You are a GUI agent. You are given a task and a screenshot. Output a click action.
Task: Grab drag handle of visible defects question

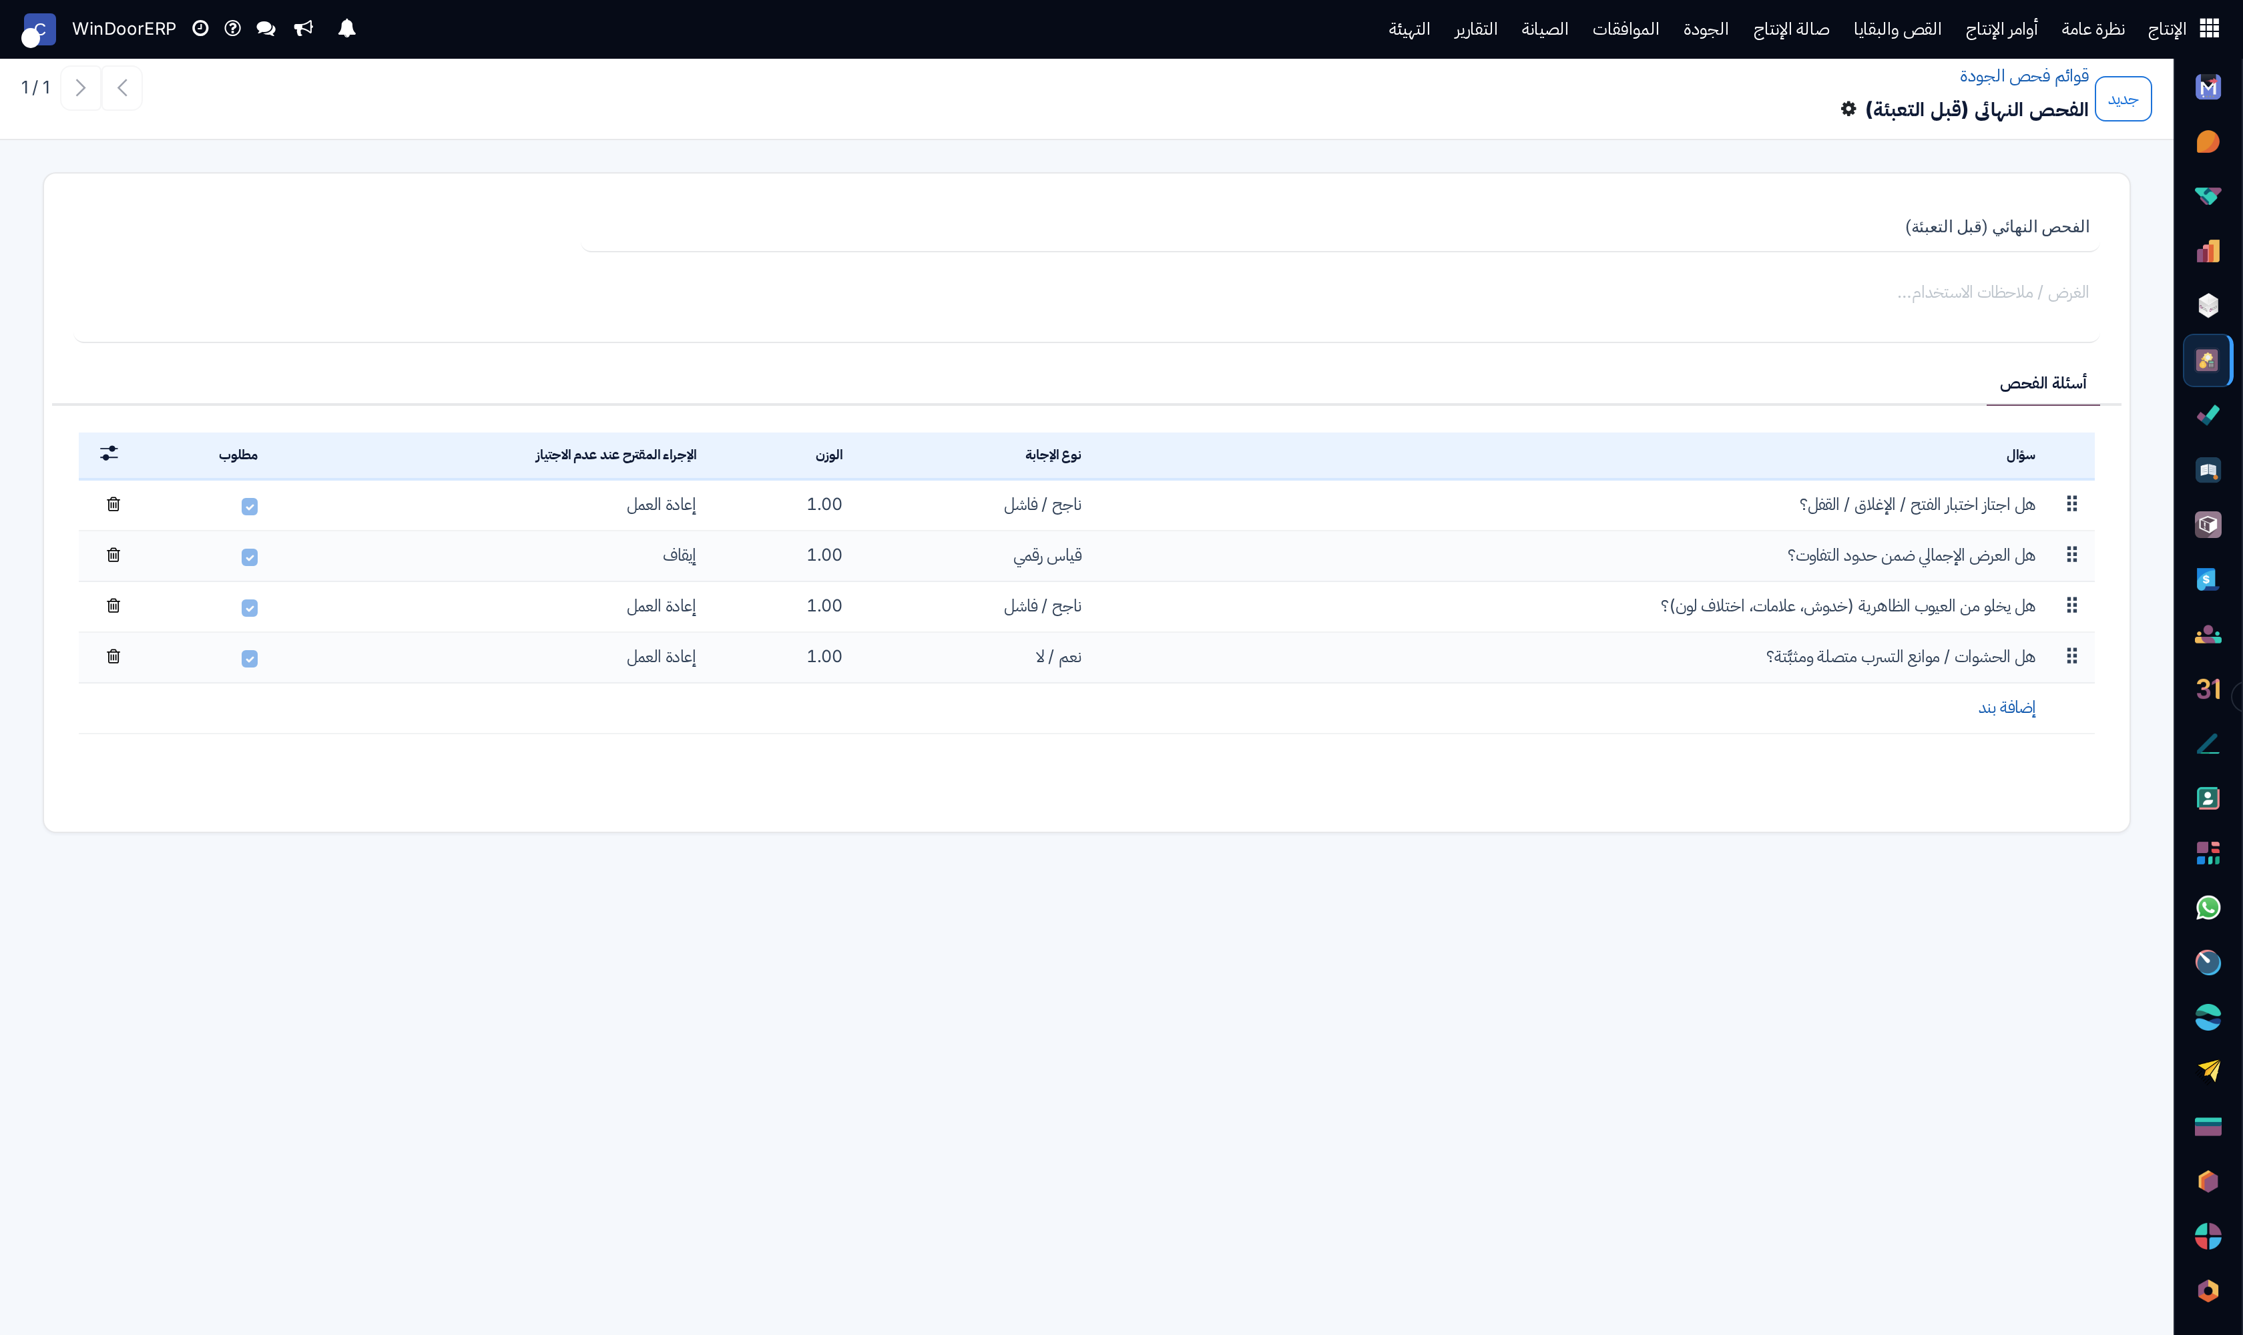[2071, 605]
